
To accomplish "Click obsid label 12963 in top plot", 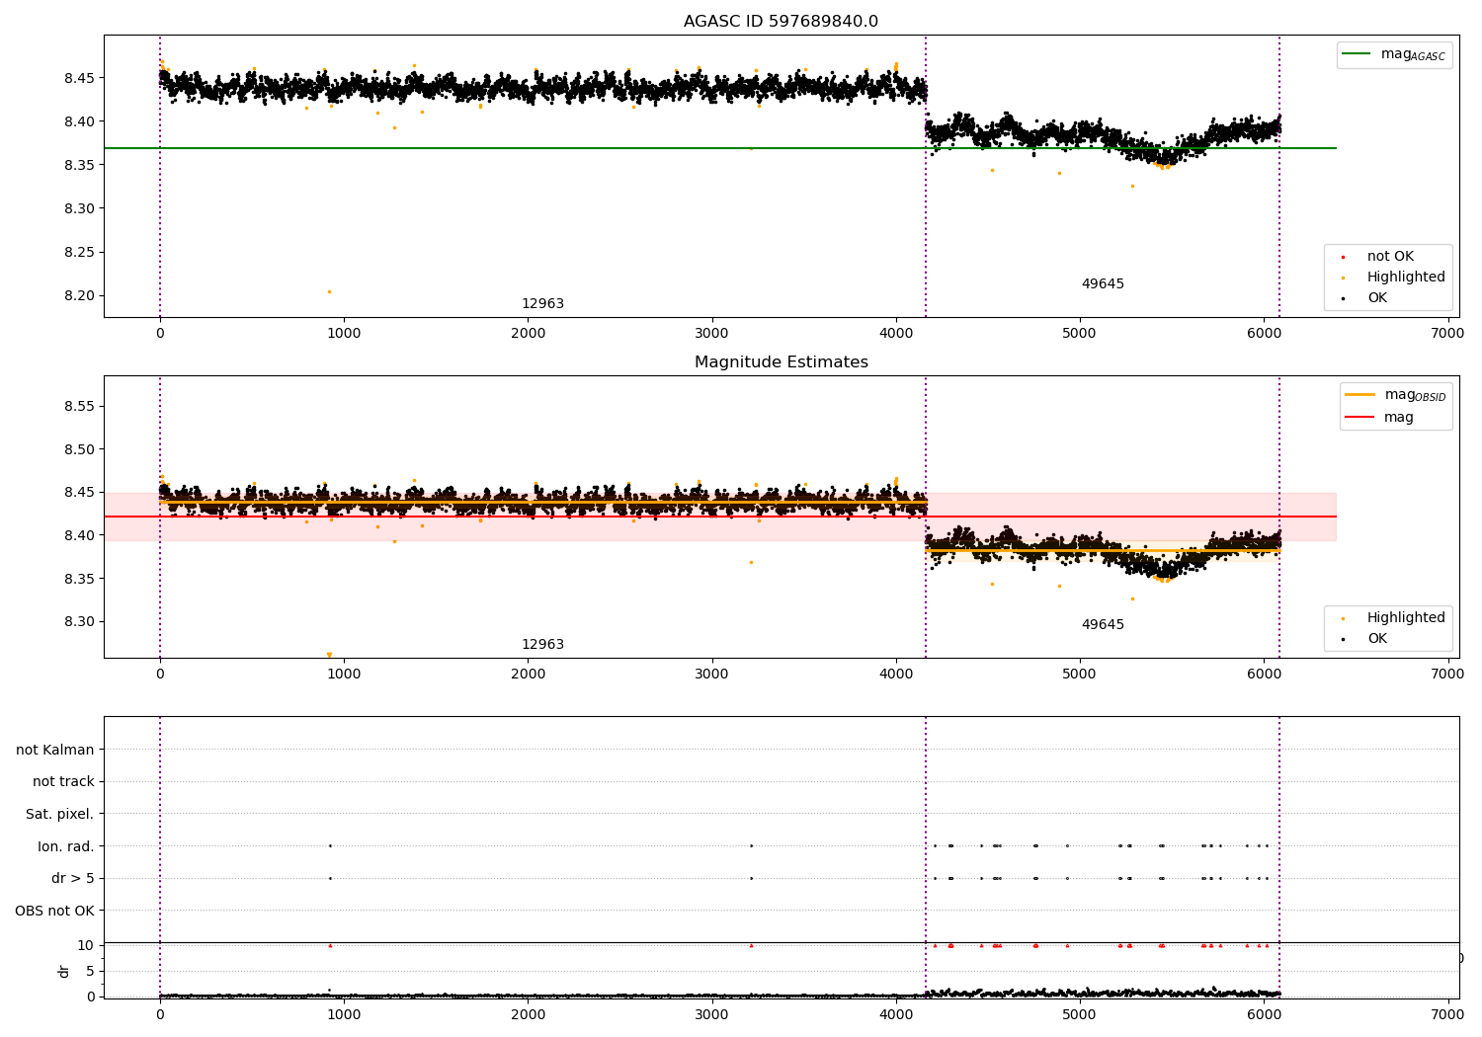I will click(x=542, y=304).
